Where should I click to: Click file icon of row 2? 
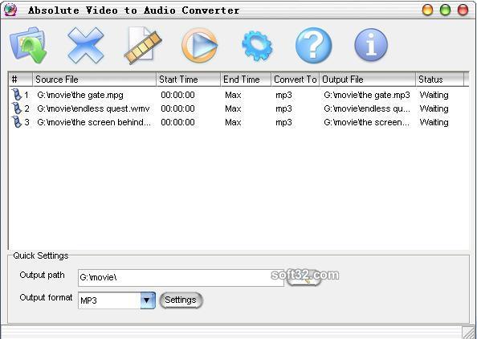coord(16,108)
